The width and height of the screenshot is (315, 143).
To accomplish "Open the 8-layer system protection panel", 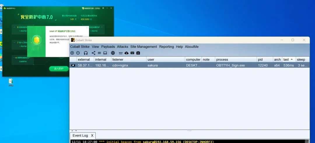I will click(x=20, y=29).
